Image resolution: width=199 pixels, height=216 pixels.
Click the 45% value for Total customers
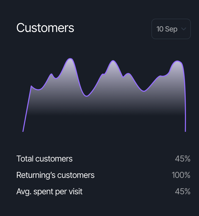pos(183,159)
